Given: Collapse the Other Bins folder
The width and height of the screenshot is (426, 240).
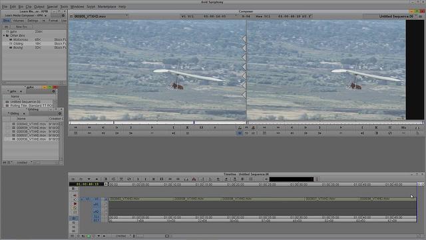Looking at the screenshot, I should point(4,35).
